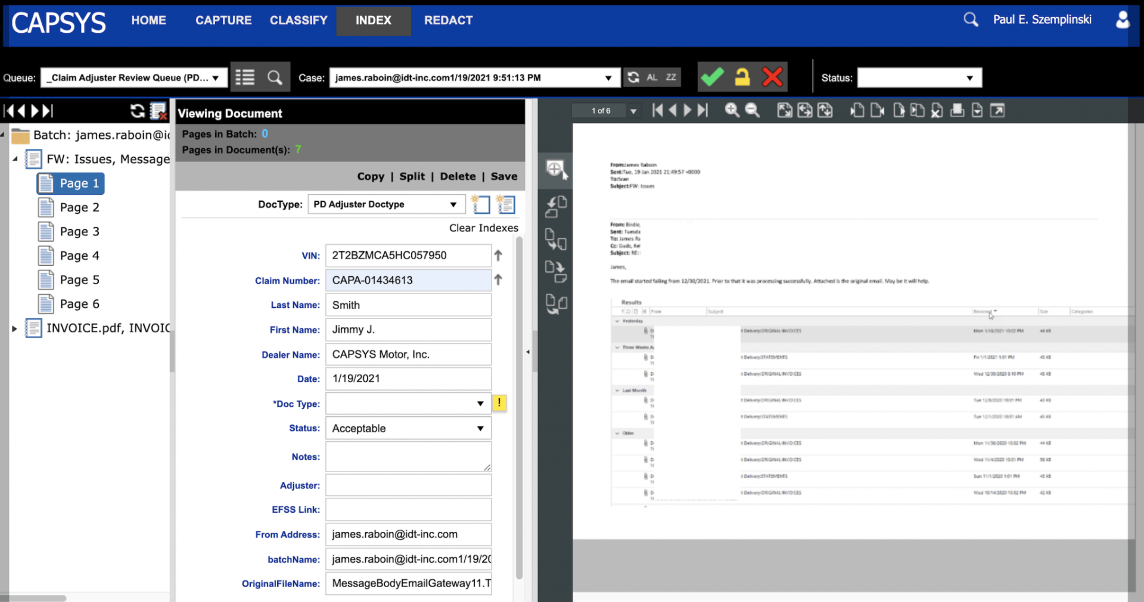The width and height of the screenshot is (1144, 602).
Task: Zoom out of the document
Action: coord(753,110)
